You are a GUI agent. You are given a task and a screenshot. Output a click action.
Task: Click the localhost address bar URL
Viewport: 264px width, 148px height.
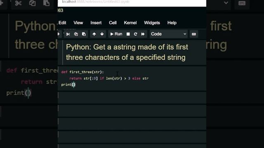tap(96, 2)
